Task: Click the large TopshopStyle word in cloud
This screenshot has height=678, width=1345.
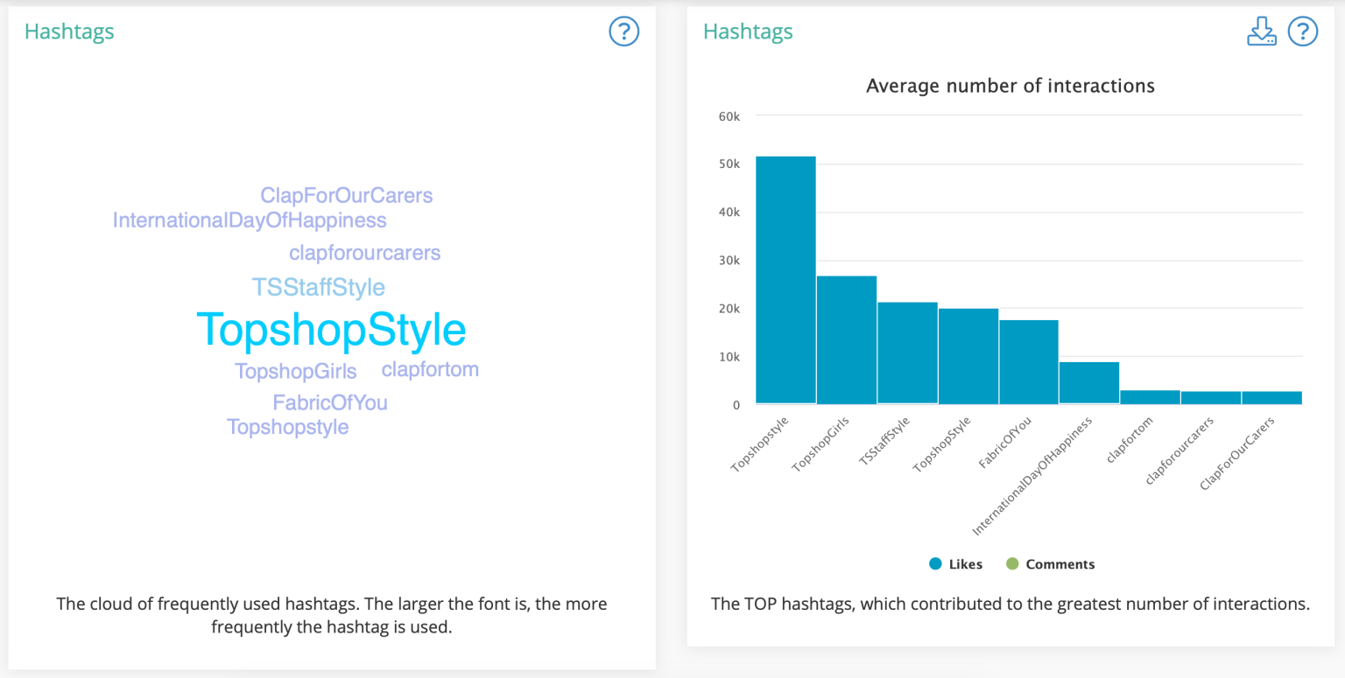Action: (331, 331)
